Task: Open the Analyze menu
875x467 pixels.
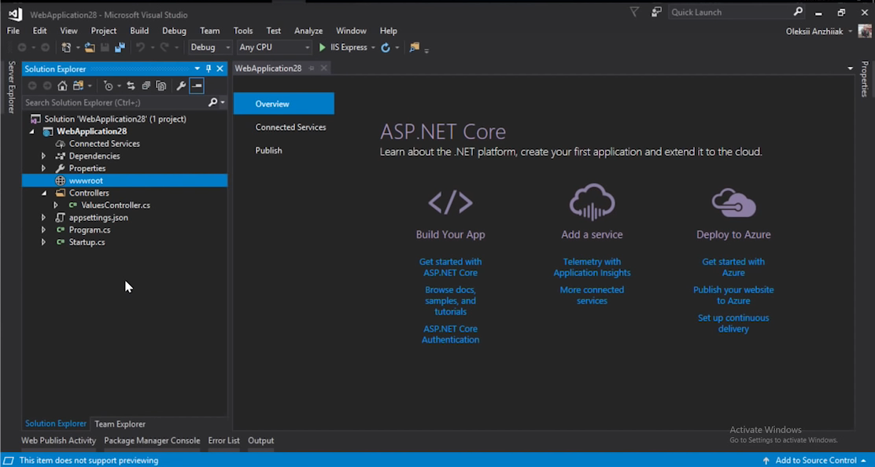Action: pos(308,31)
